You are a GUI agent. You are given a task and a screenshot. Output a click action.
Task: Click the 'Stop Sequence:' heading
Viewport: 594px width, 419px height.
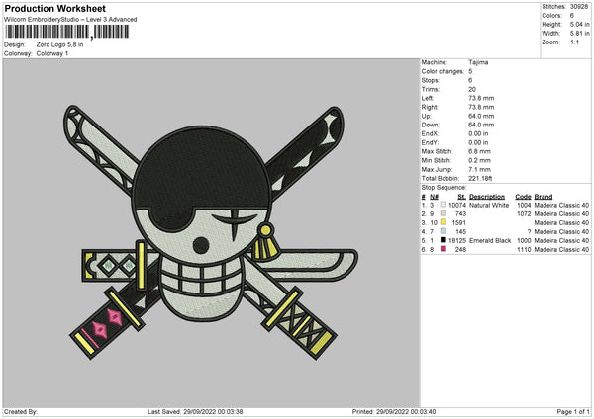click(x=444, y=188)
